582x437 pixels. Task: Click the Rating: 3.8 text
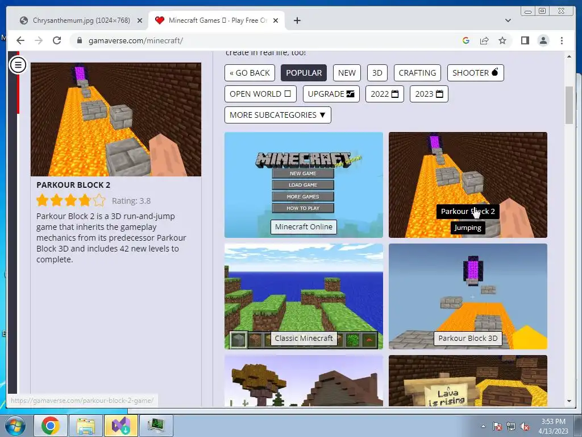click(x=131, y=201)
